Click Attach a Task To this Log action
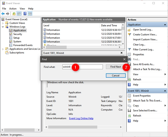This screenshot has width=168, height=137. [147, 69]
